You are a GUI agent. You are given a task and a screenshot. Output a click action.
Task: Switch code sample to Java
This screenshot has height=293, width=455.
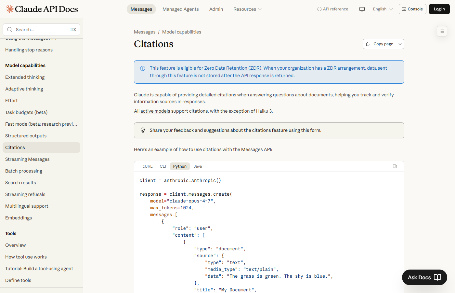(x=198, y=166)
